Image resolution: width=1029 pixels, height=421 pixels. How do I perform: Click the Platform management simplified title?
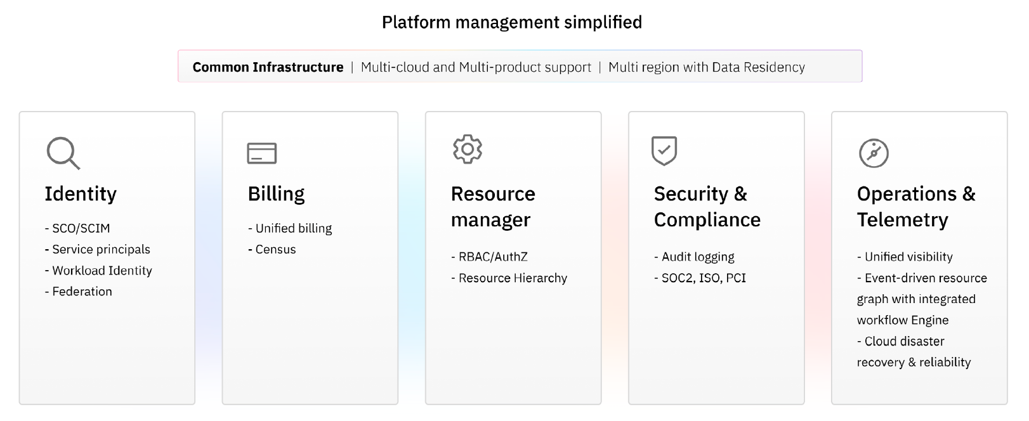point(511,22)
